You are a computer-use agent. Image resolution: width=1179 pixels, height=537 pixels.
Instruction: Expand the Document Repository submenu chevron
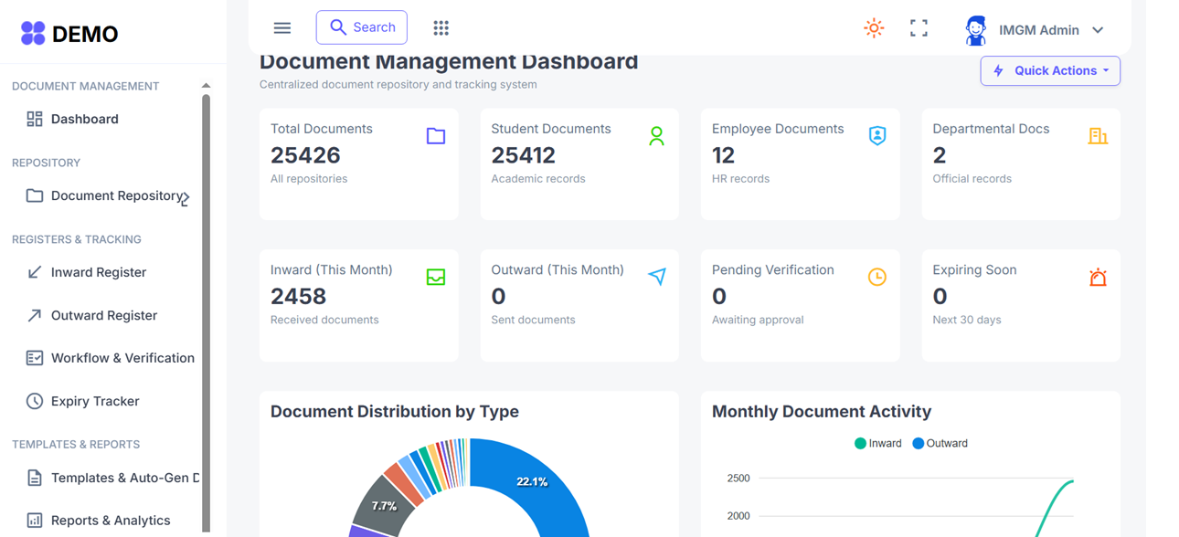pos(184,195)
